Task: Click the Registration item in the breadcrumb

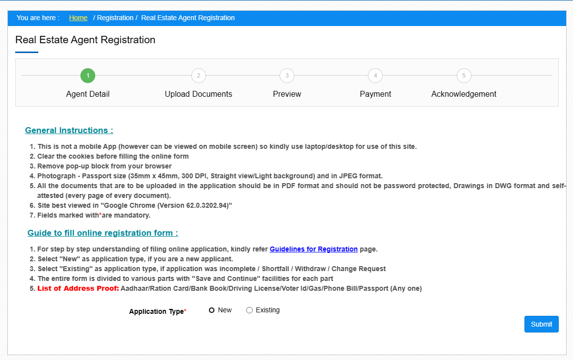Action: pyautogui.click(x=115, y=18)
